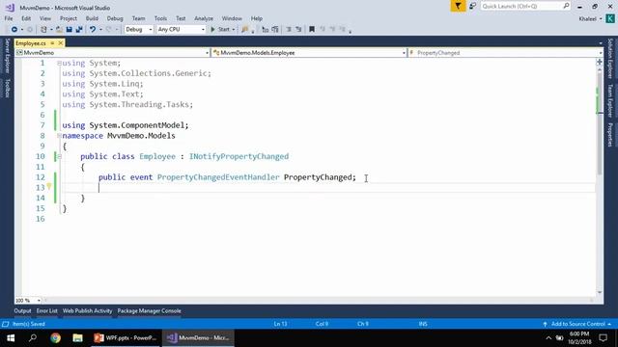Viewport: 618px width, 347px height.
Task: Open the Tools menu
Action: 160,18
